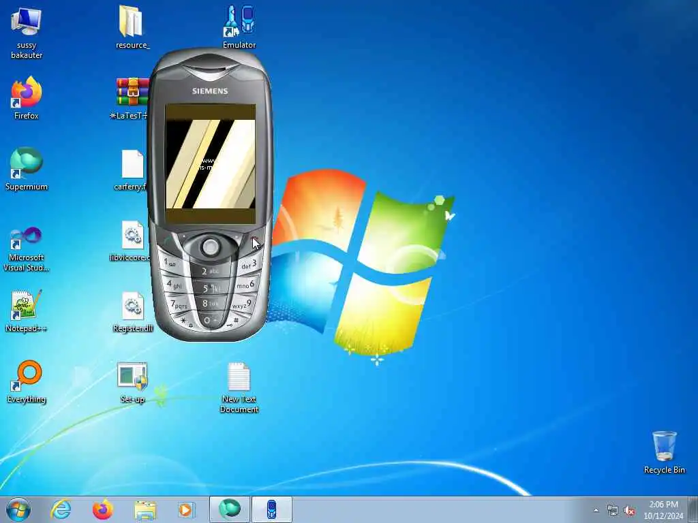Tap the hash key on phone keypad
Image resolution: width=698 pixels, height=523 pixels.
pyautogui.click(x=235, y=320)
